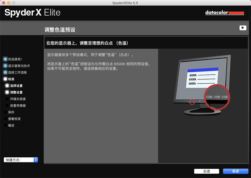This screenshot has height=178, width=251.
Task: Click the heading 在您的显示器上,调整至理想的白点
Action: coord(87,43)
